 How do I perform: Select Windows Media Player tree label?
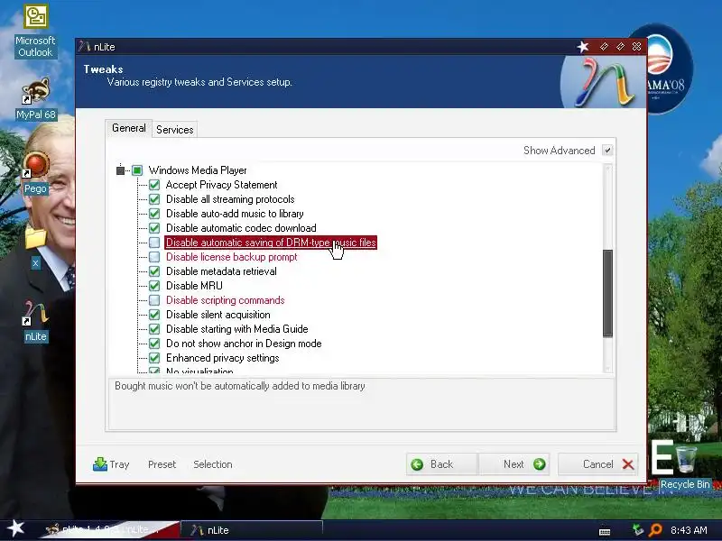pos(198,170)
